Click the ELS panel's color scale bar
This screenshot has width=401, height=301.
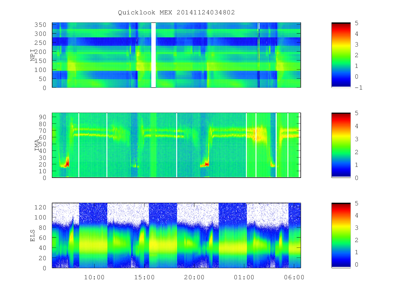[341, 235]
